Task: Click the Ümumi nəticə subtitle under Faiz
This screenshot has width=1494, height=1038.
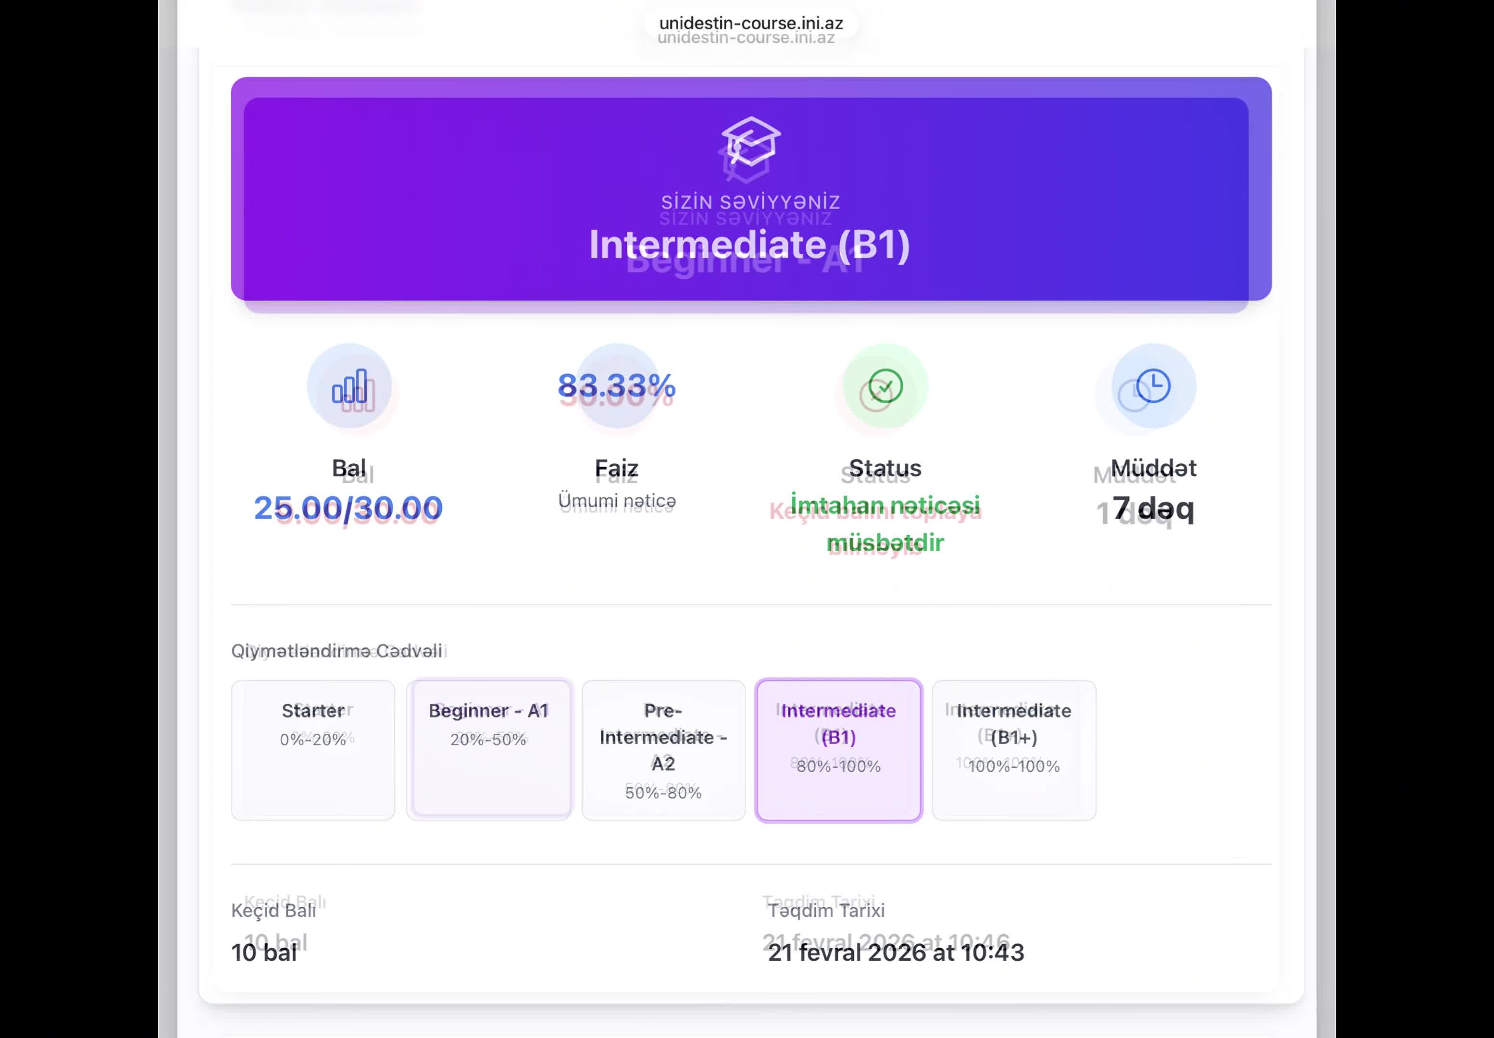Action: coord(617,501)
